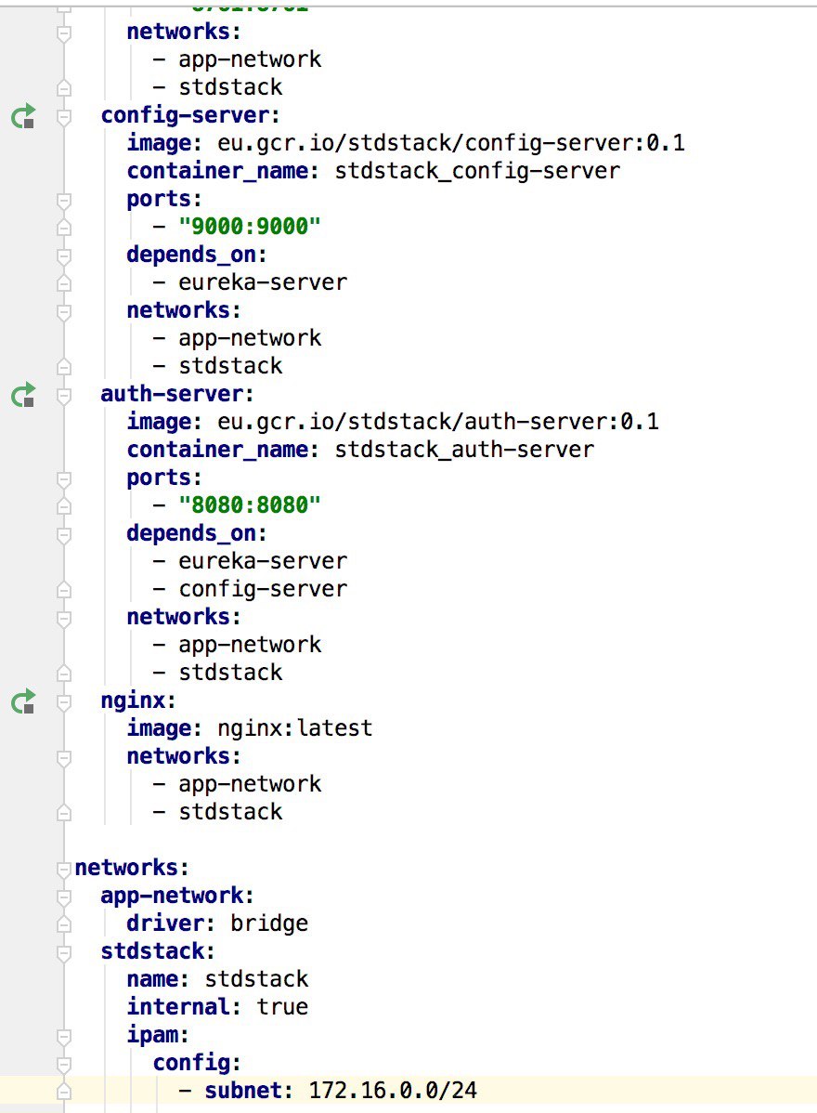Fold the networks section under auth-server

[x=64, y=618]
